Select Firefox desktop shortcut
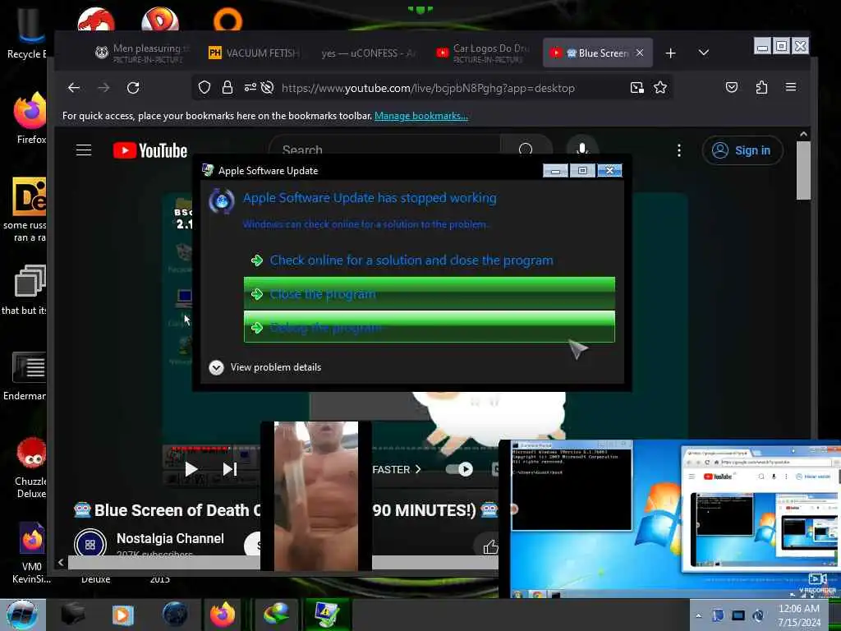841x631 pixels. (x=30, y=118)
